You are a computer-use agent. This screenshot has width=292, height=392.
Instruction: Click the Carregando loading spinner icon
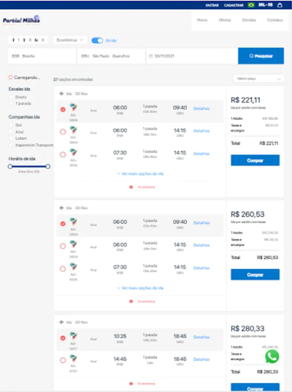tap(10, 78)
